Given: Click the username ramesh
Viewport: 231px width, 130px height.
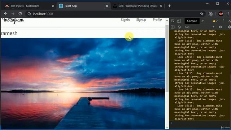Looking at the screenshot, I should pos(9,33).
